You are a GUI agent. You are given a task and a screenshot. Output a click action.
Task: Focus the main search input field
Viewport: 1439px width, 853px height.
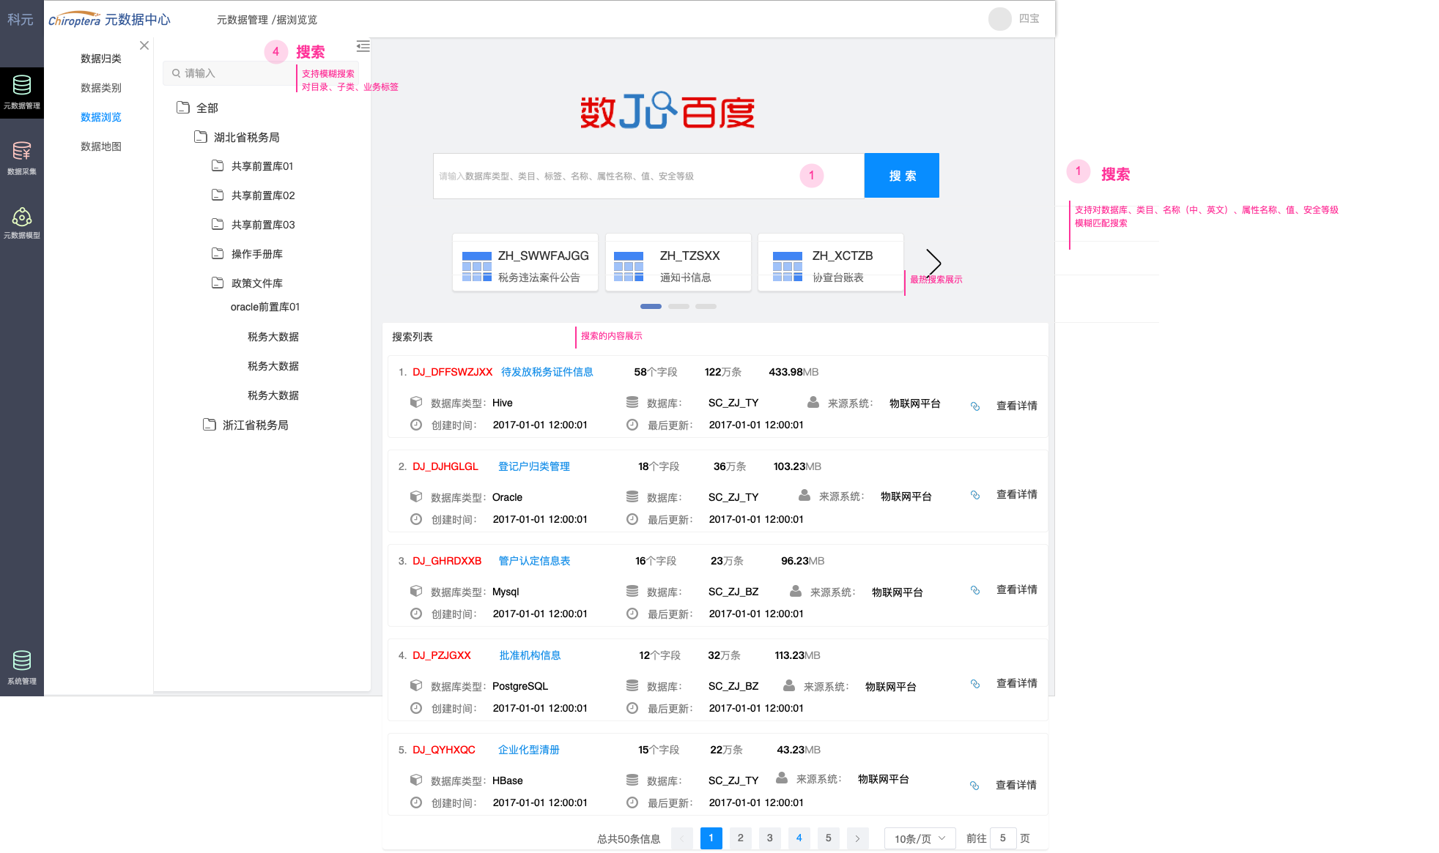[648, 176]
